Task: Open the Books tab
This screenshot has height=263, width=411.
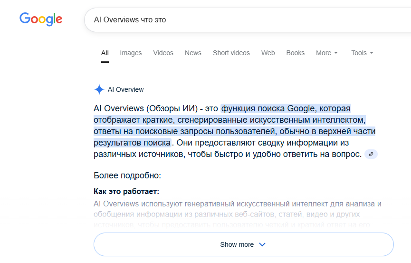Action: 296,53
